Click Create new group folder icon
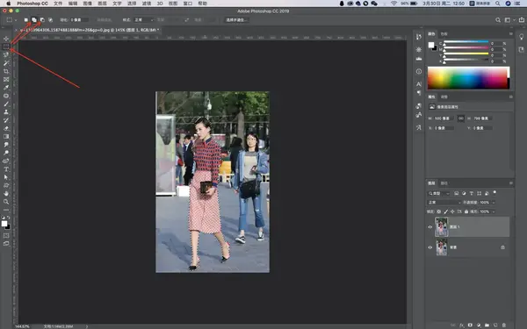This screenshot has height=329, width=527. pyautogui.click(x=487, y=325)
